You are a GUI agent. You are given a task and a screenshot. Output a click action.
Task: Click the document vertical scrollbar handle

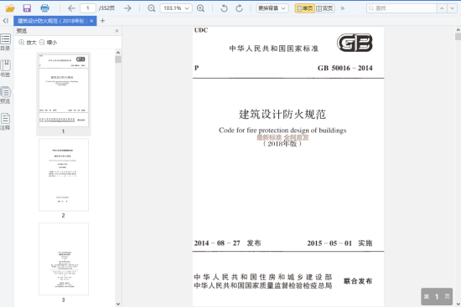click(x=458, y=37)
